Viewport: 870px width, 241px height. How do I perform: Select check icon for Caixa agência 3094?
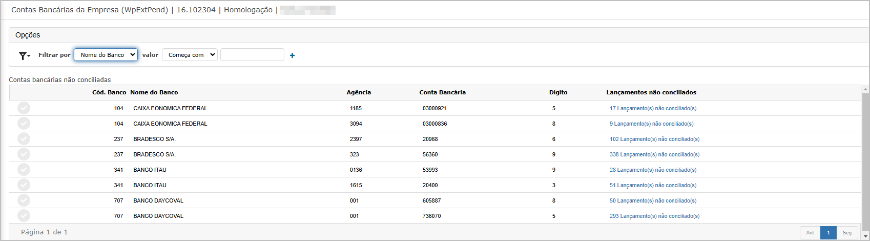[x=24, y=123]
